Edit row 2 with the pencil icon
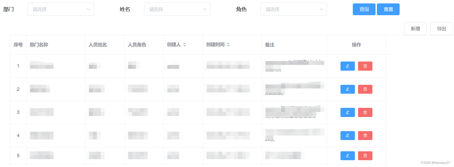 point(348,89)
